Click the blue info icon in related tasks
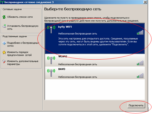Image resolution: width=156 pixels, height=116 pixels. pos(4,43)
